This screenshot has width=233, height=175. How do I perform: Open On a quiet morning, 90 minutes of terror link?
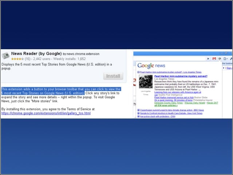pos(173,100)
